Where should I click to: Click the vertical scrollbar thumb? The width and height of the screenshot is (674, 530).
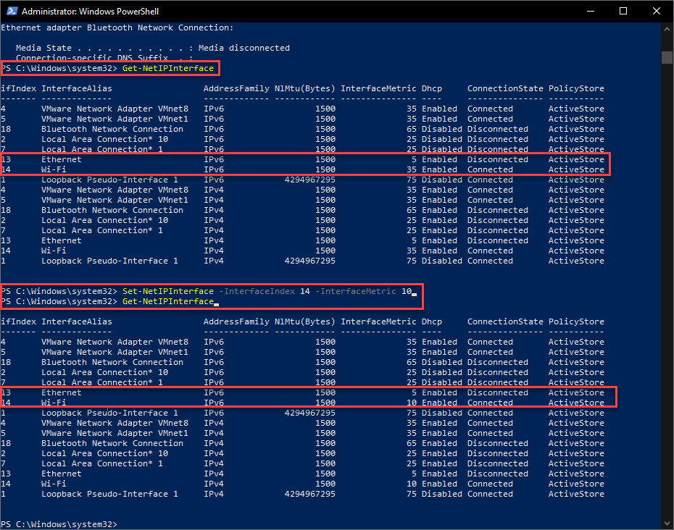[667, 57]
